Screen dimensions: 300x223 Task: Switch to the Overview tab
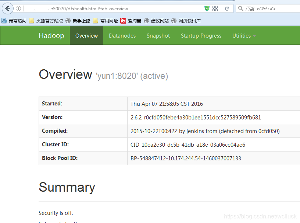pos(86,36)
